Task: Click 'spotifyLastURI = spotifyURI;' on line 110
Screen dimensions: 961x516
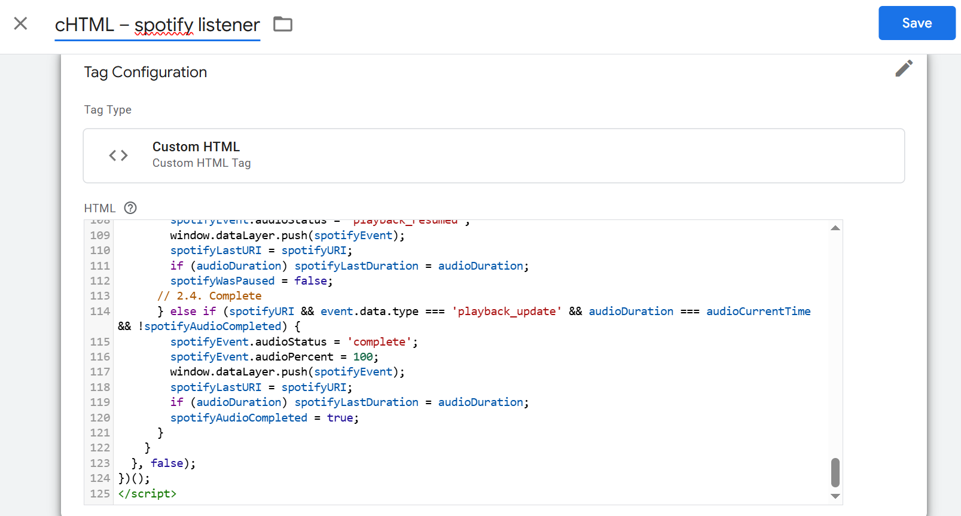Action: pyautogui.click(x=261, y=250)
